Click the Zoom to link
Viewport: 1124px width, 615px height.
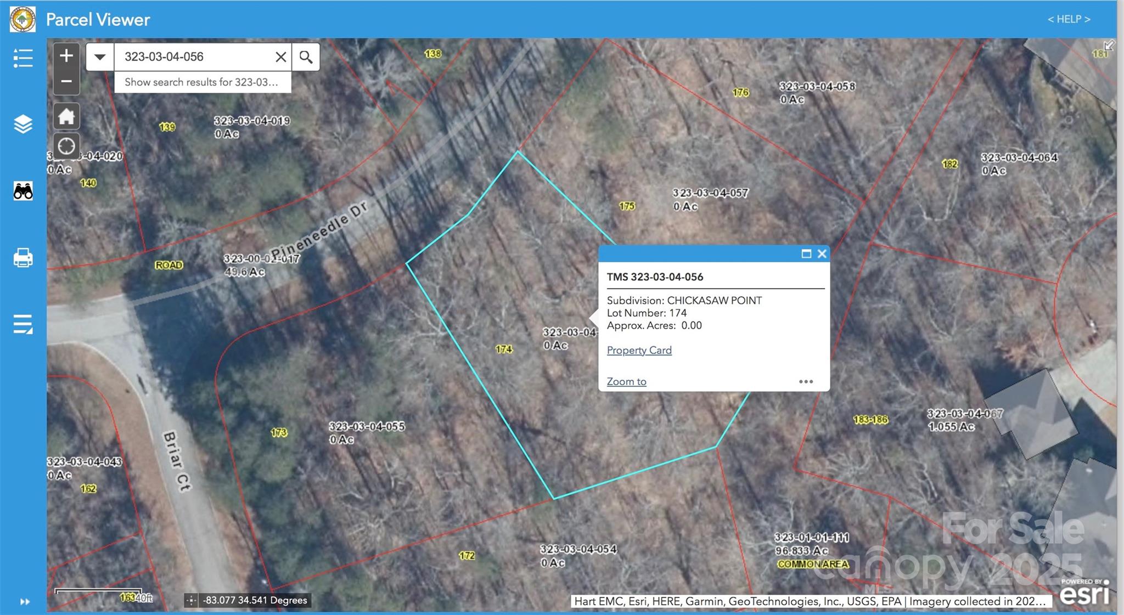pos(626,381)
